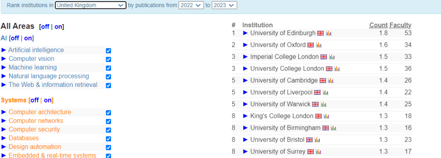The height and width of the screenshot is (158, 441).
Task: Click chart icon next to Imperial College London
Action: click(332, 57)
